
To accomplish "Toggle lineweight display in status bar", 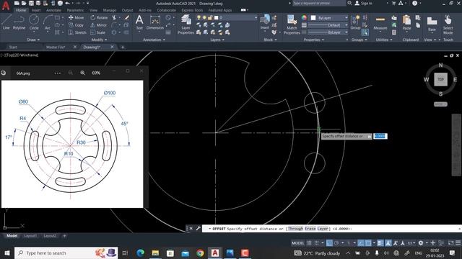I will pyautogui.click(x=380, y=243).
